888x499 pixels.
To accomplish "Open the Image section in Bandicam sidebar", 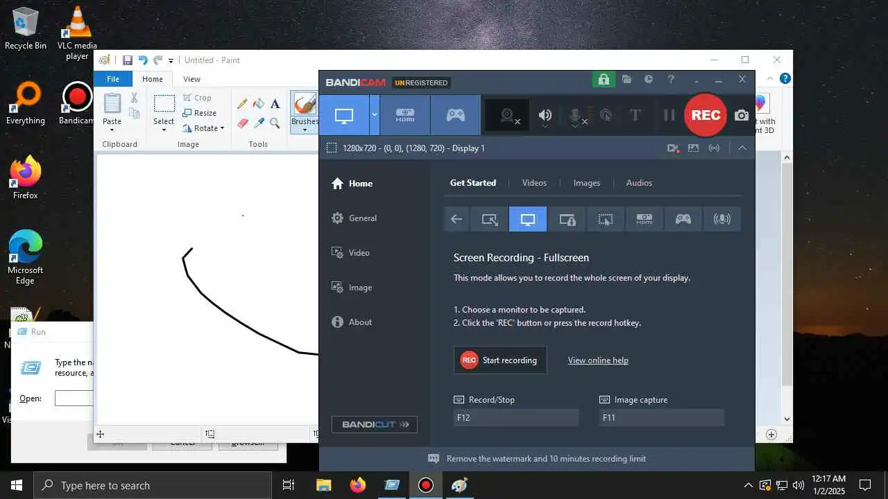I will 352,287.
